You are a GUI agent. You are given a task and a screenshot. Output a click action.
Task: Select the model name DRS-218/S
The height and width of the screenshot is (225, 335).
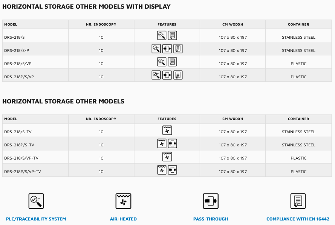pos(14,37)
